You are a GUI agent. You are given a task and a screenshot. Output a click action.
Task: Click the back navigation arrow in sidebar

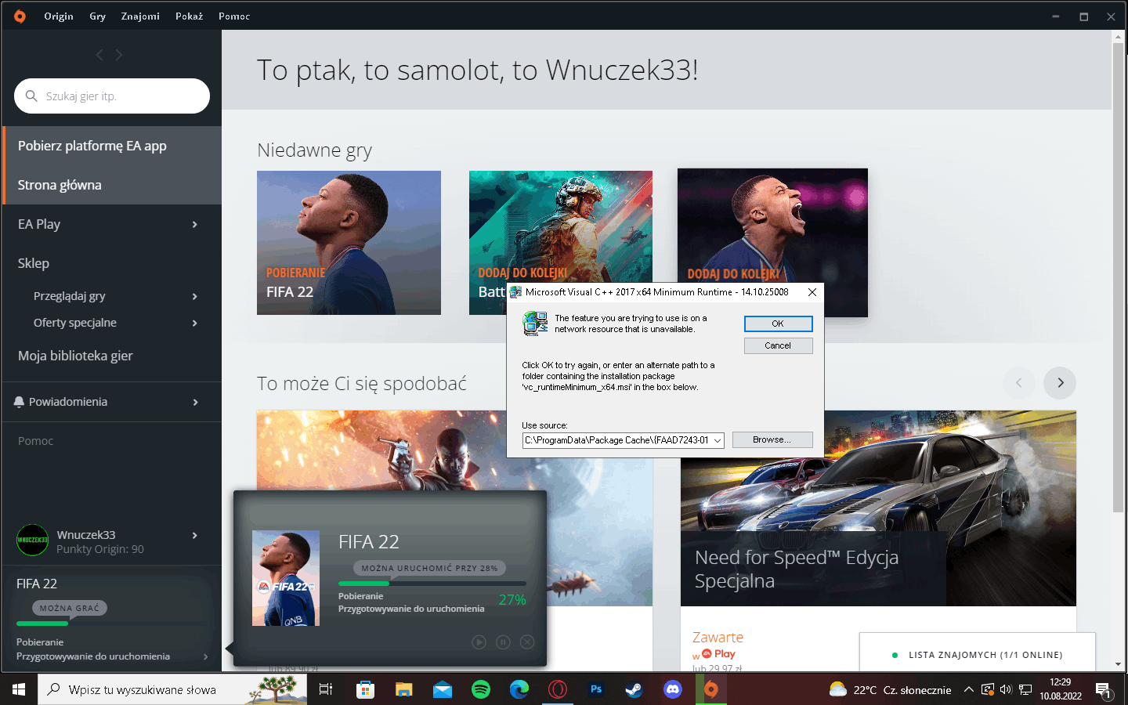click(99, 55)
